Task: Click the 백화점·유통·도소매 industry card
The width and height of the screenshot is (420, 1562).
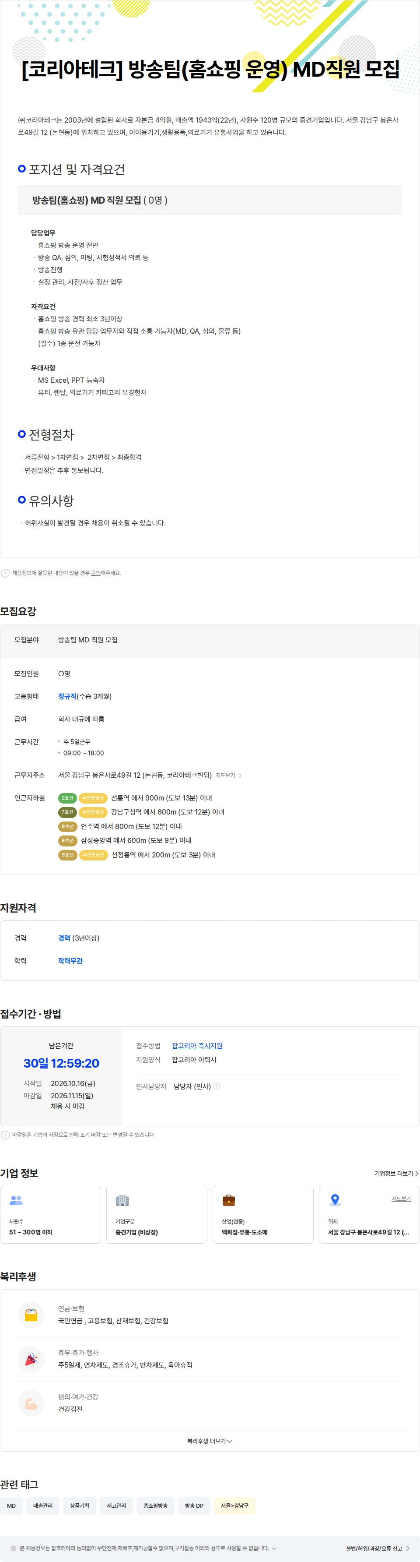Action: [x=263, y=1215]
